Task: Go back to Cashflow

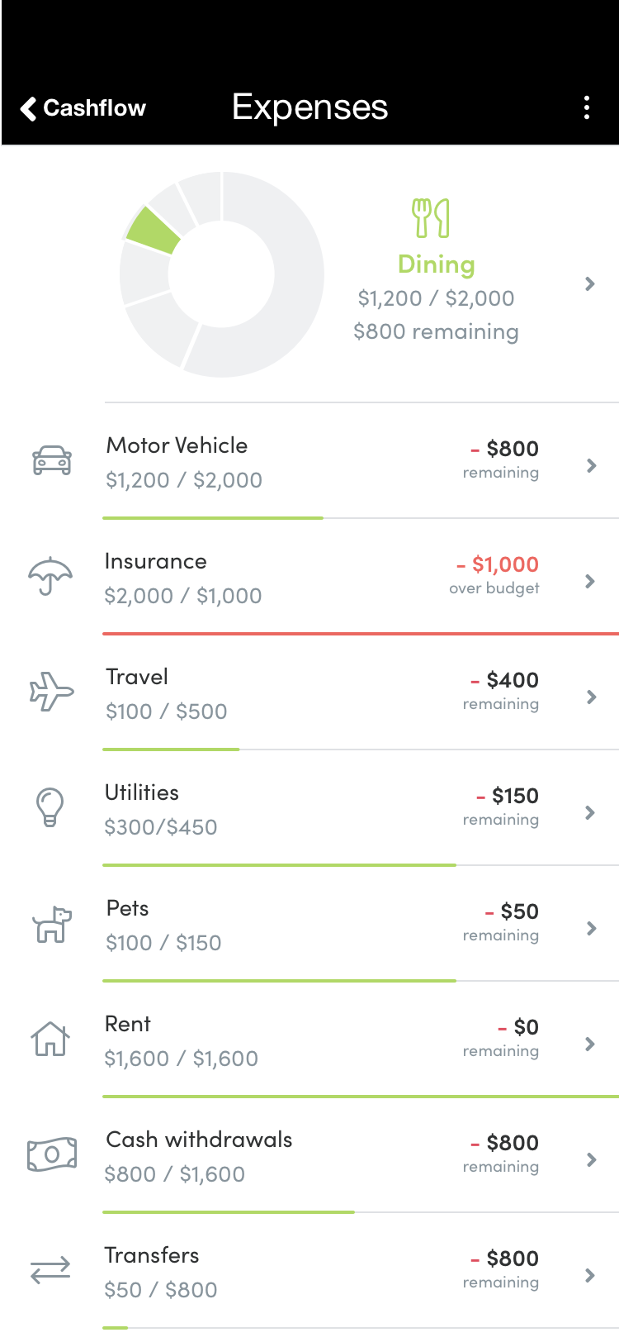Action: [83, 108]
